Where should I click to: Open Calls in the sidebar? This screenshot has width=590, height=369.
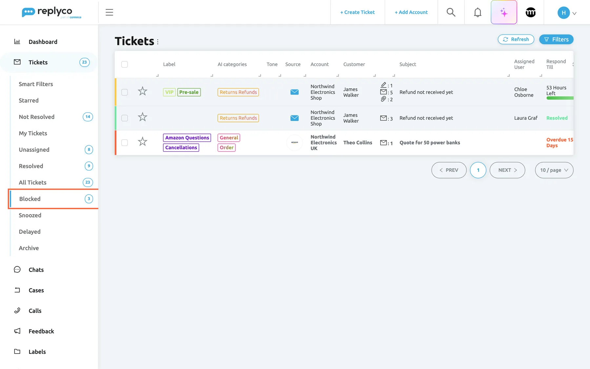35,311
